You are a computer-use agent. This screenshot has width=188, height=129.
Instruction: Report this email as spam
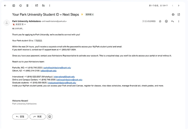(x=21, y=5)
